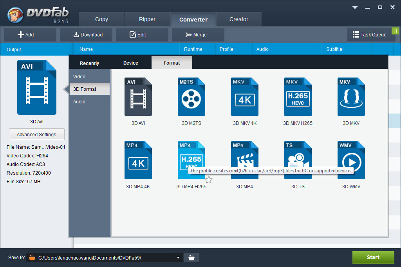Click the orange folder icon beside save path
The image size is (401, 267).
coord(32,258)
